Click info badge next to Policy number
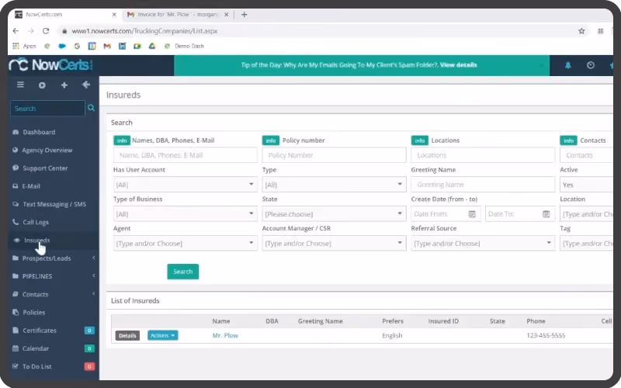621x388 pixels. (270, 140)
